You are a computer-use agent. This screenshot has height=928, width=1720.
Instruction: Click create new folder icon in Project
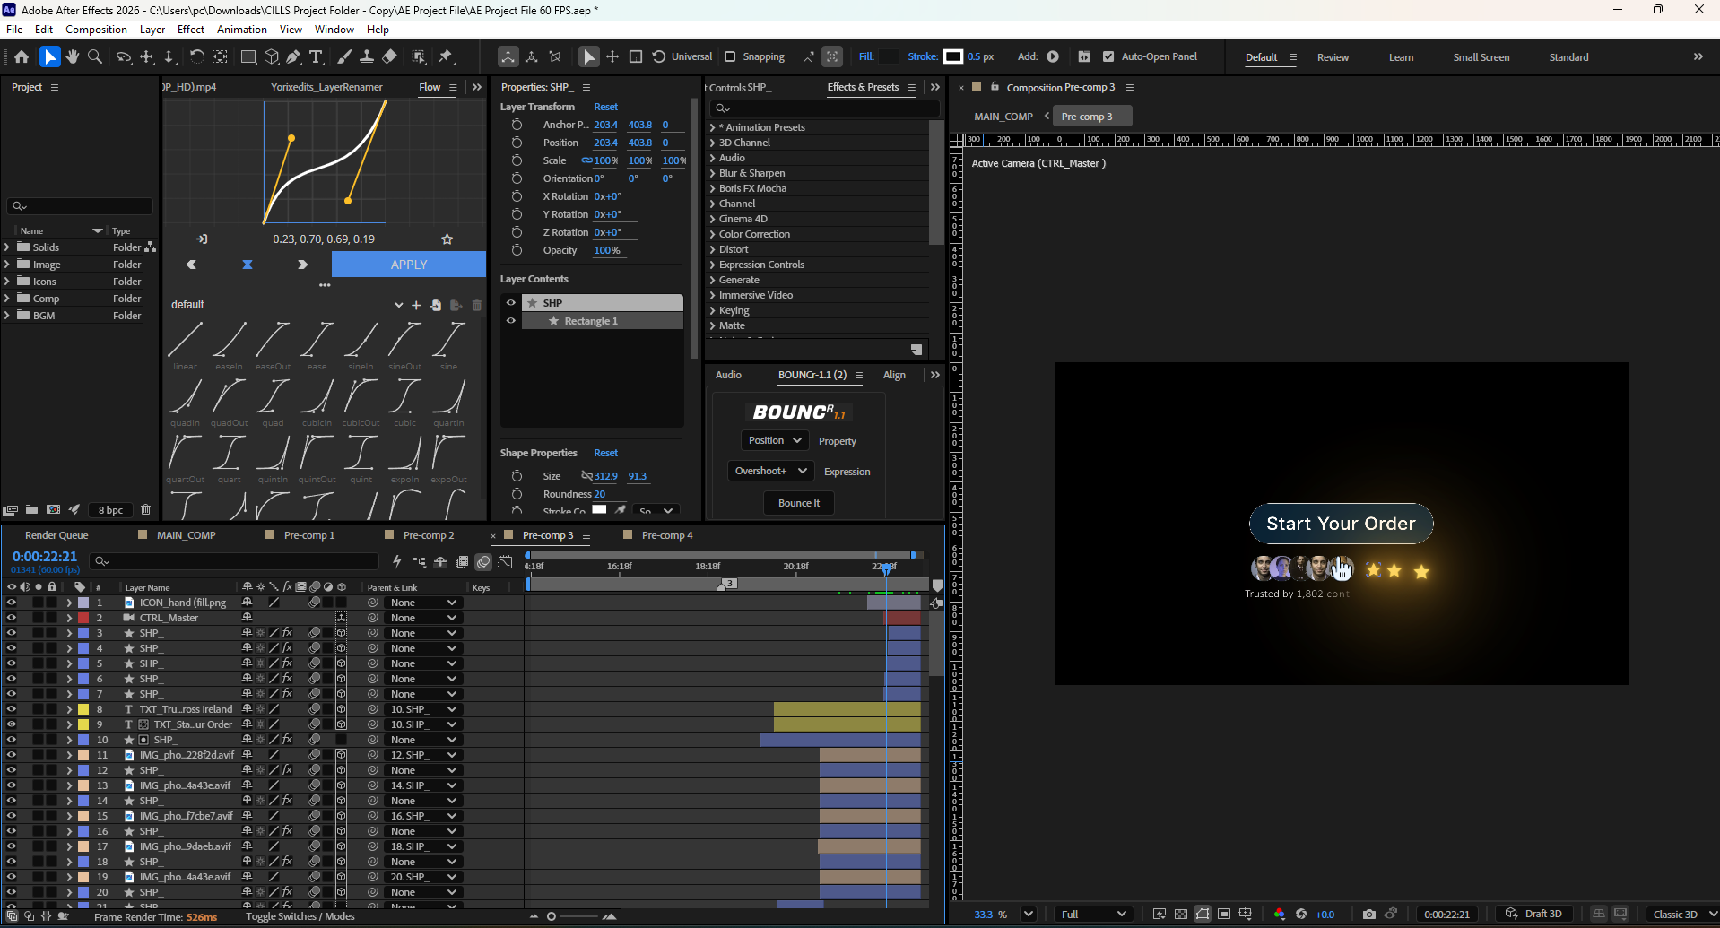31,510
